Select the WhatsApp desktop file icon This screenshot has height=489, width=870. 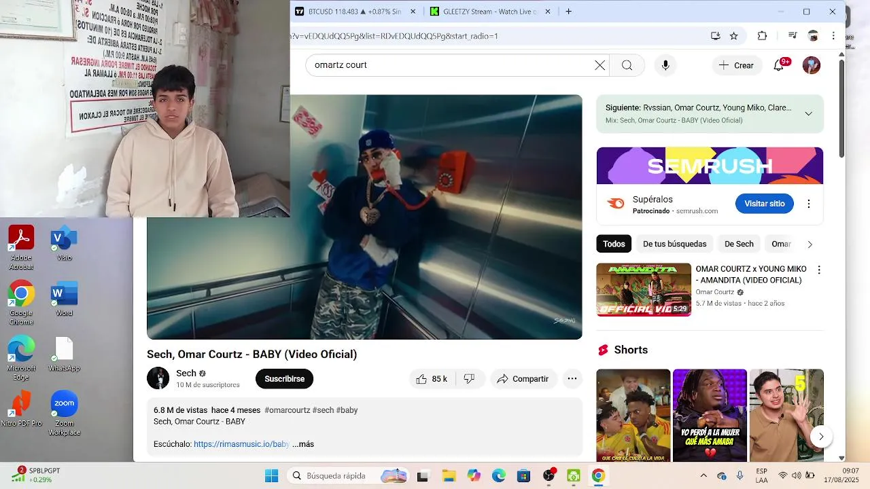point(64,355)
